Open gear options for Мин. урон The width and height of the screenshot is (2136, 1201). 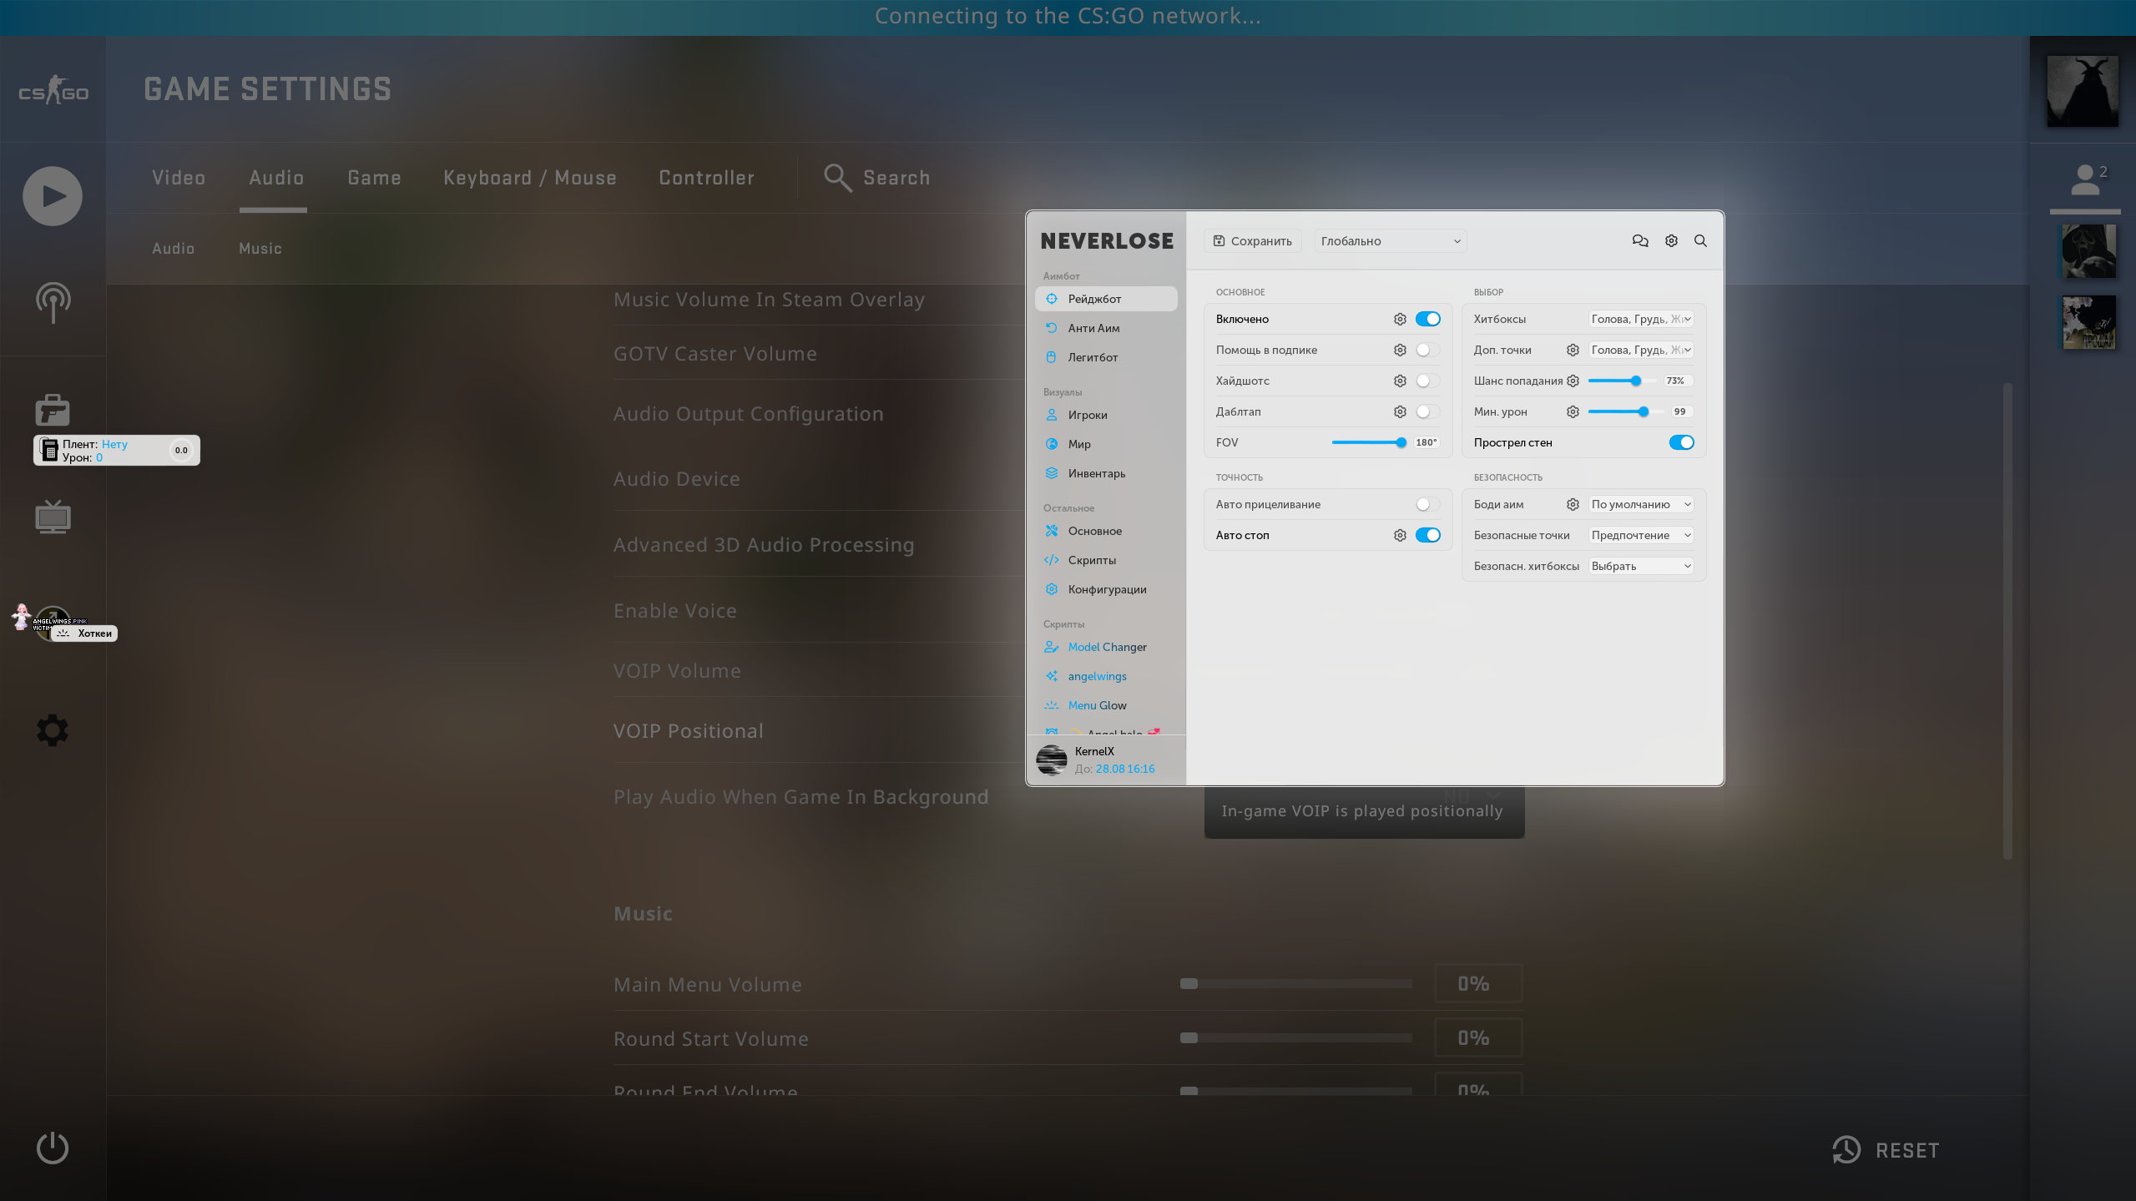[x=1573, y=411]
